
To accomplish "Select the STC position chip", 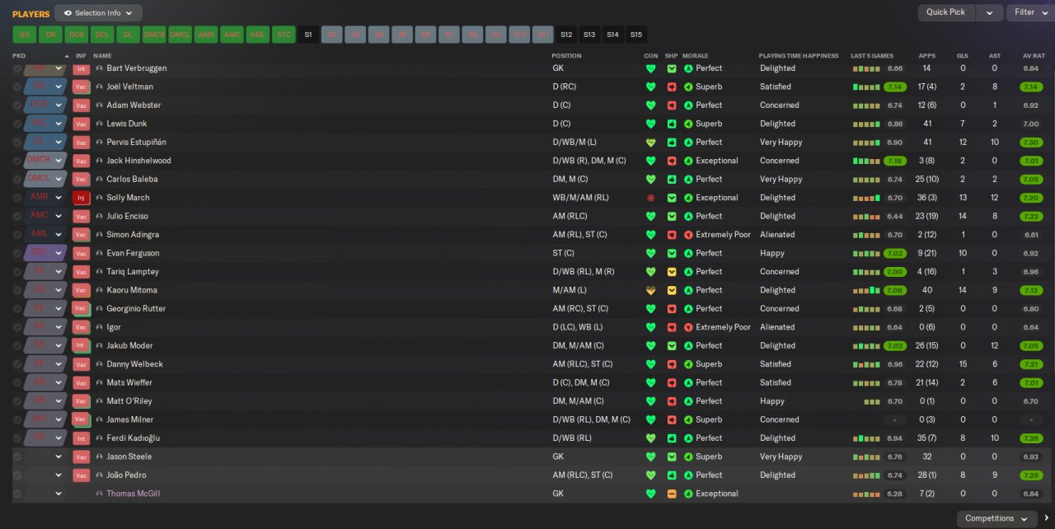I will [x=283, y=35].
